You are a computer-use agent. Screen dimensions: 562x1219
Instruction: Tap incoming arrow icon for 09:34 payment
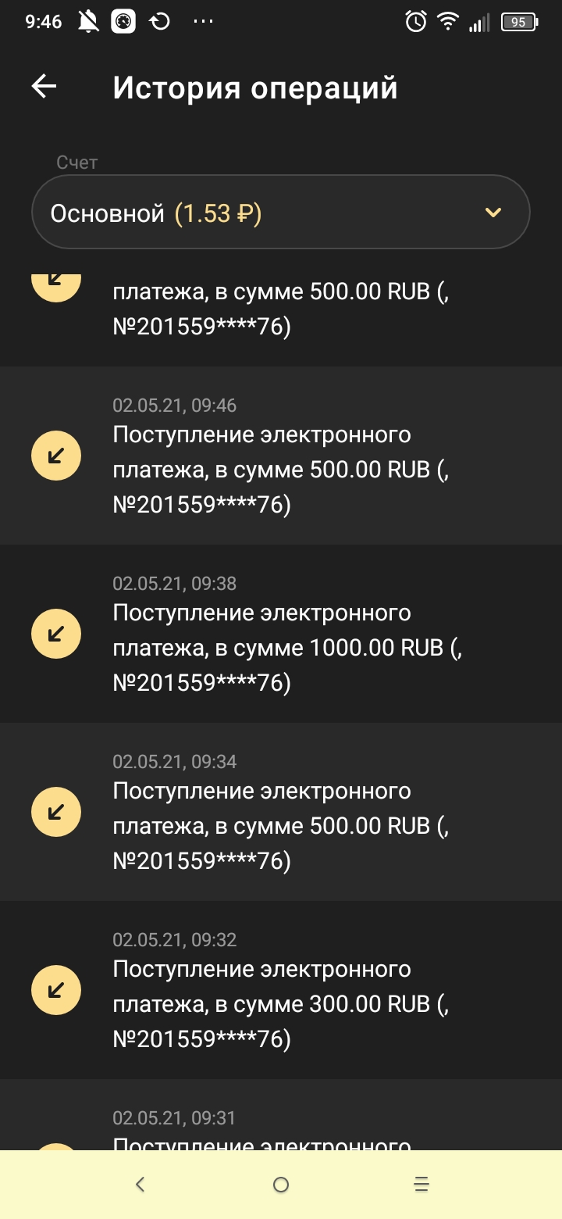(x=56, y=812)
